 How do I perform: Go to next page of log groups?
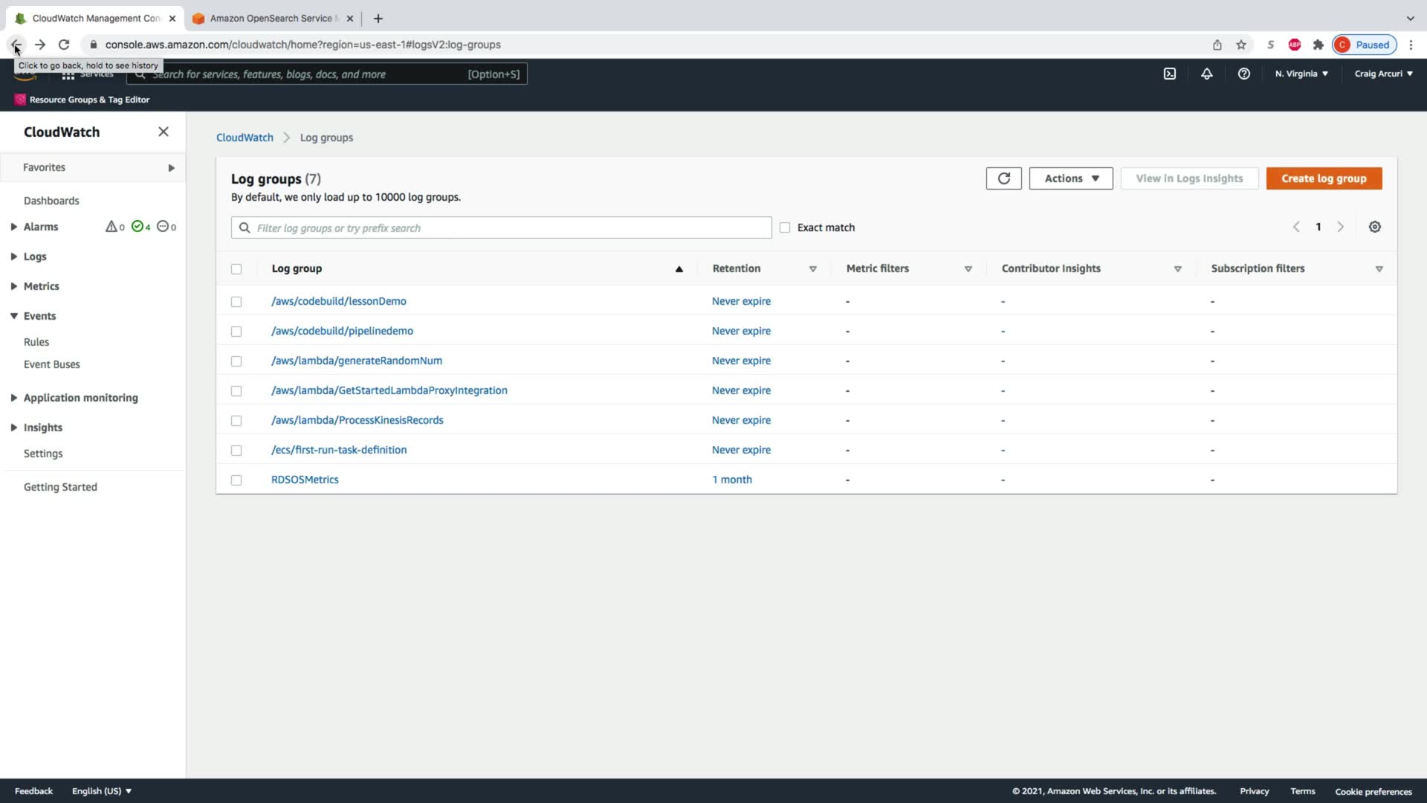(1340, 228)
